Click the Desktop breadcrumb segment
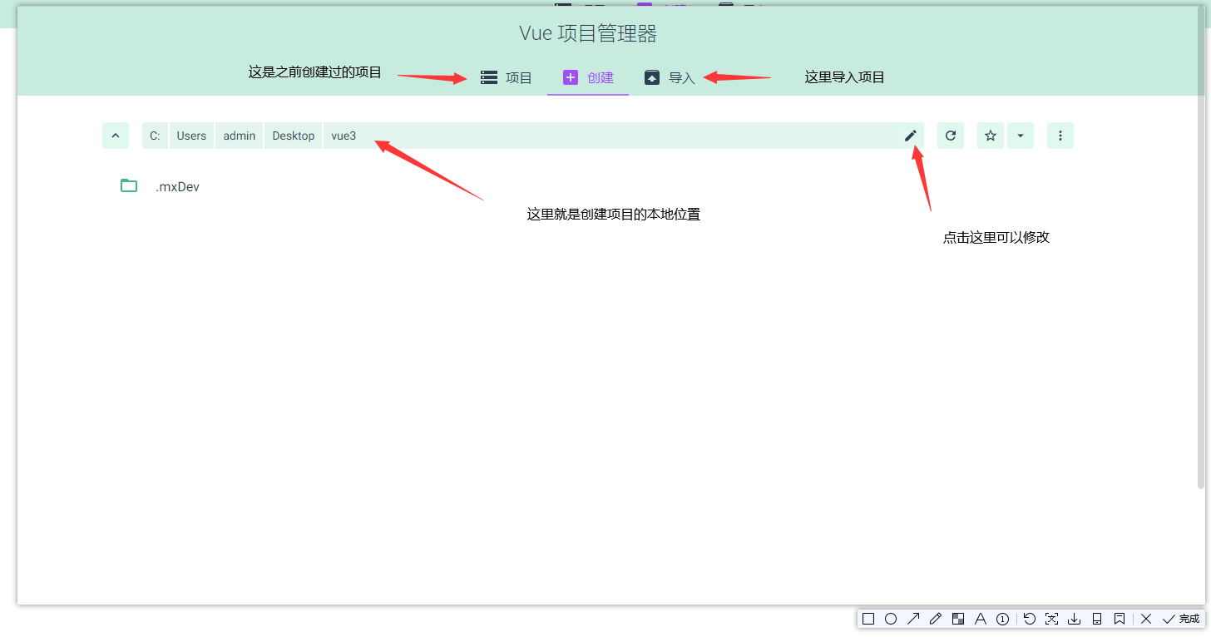1211x637 pixels. (x=293, y=136)
